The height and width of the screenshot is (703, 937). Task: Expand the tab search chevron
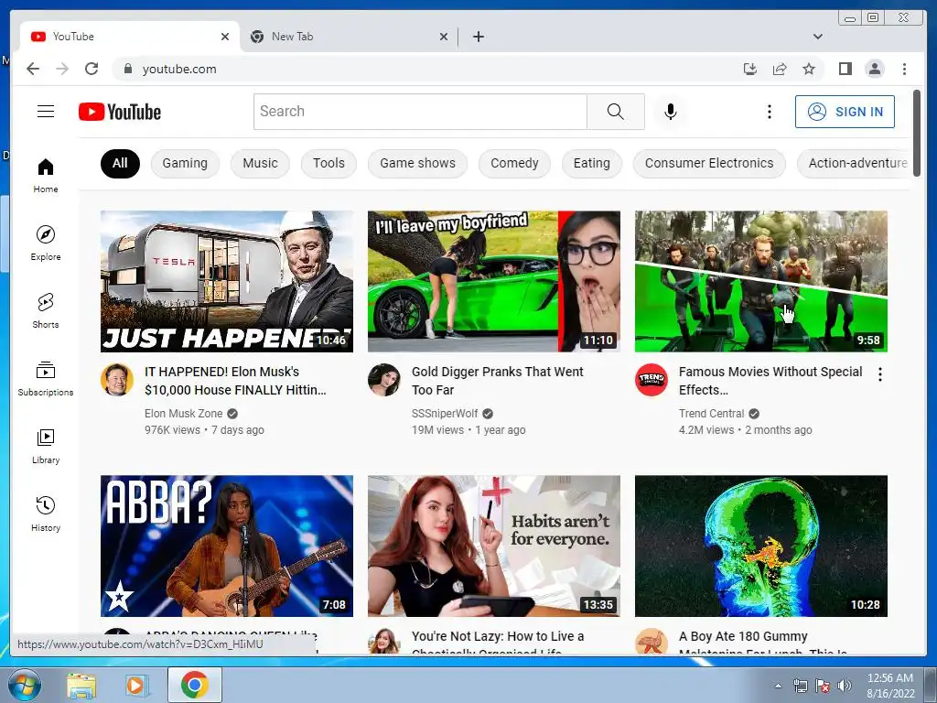click(817, 37)
